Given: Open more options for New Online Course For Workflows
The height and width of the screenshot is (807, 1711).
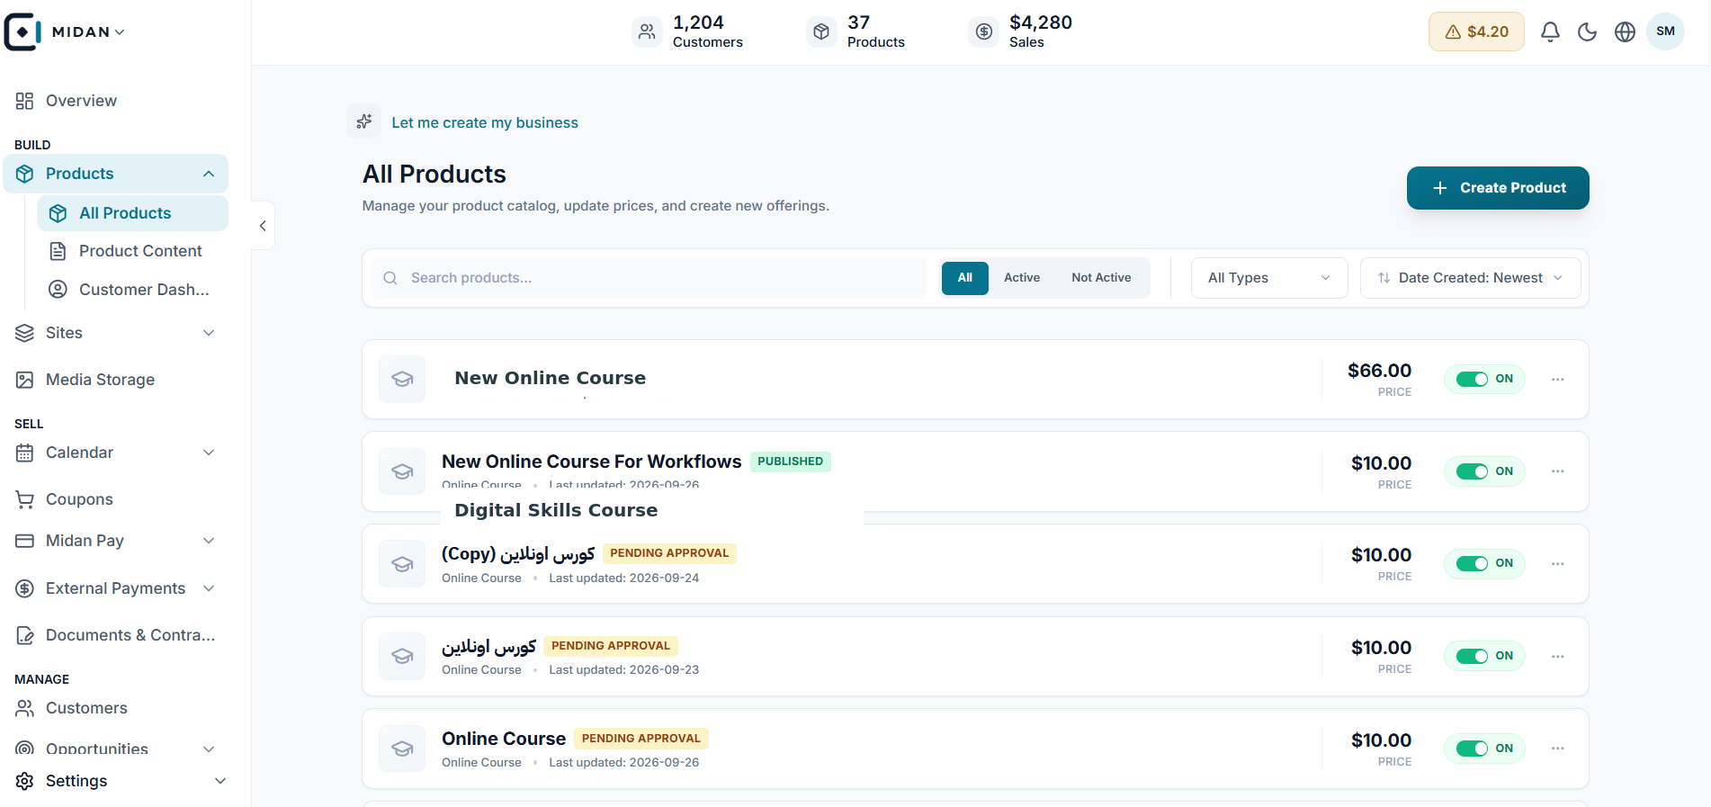Looking at the screenshot, I should (x=1558, y=471).
